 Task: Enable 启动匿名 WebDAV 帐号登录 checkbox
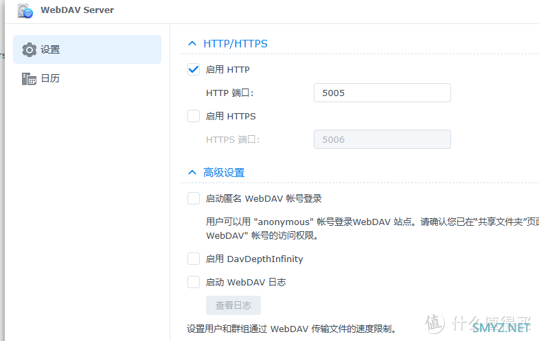(x=194, y=198)
